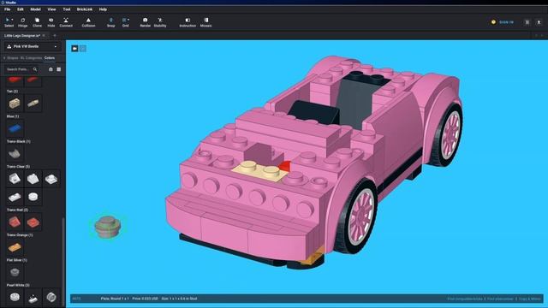Pick the Trans-Orange plate part
548x308 pixels.
[x=15, y=247]
